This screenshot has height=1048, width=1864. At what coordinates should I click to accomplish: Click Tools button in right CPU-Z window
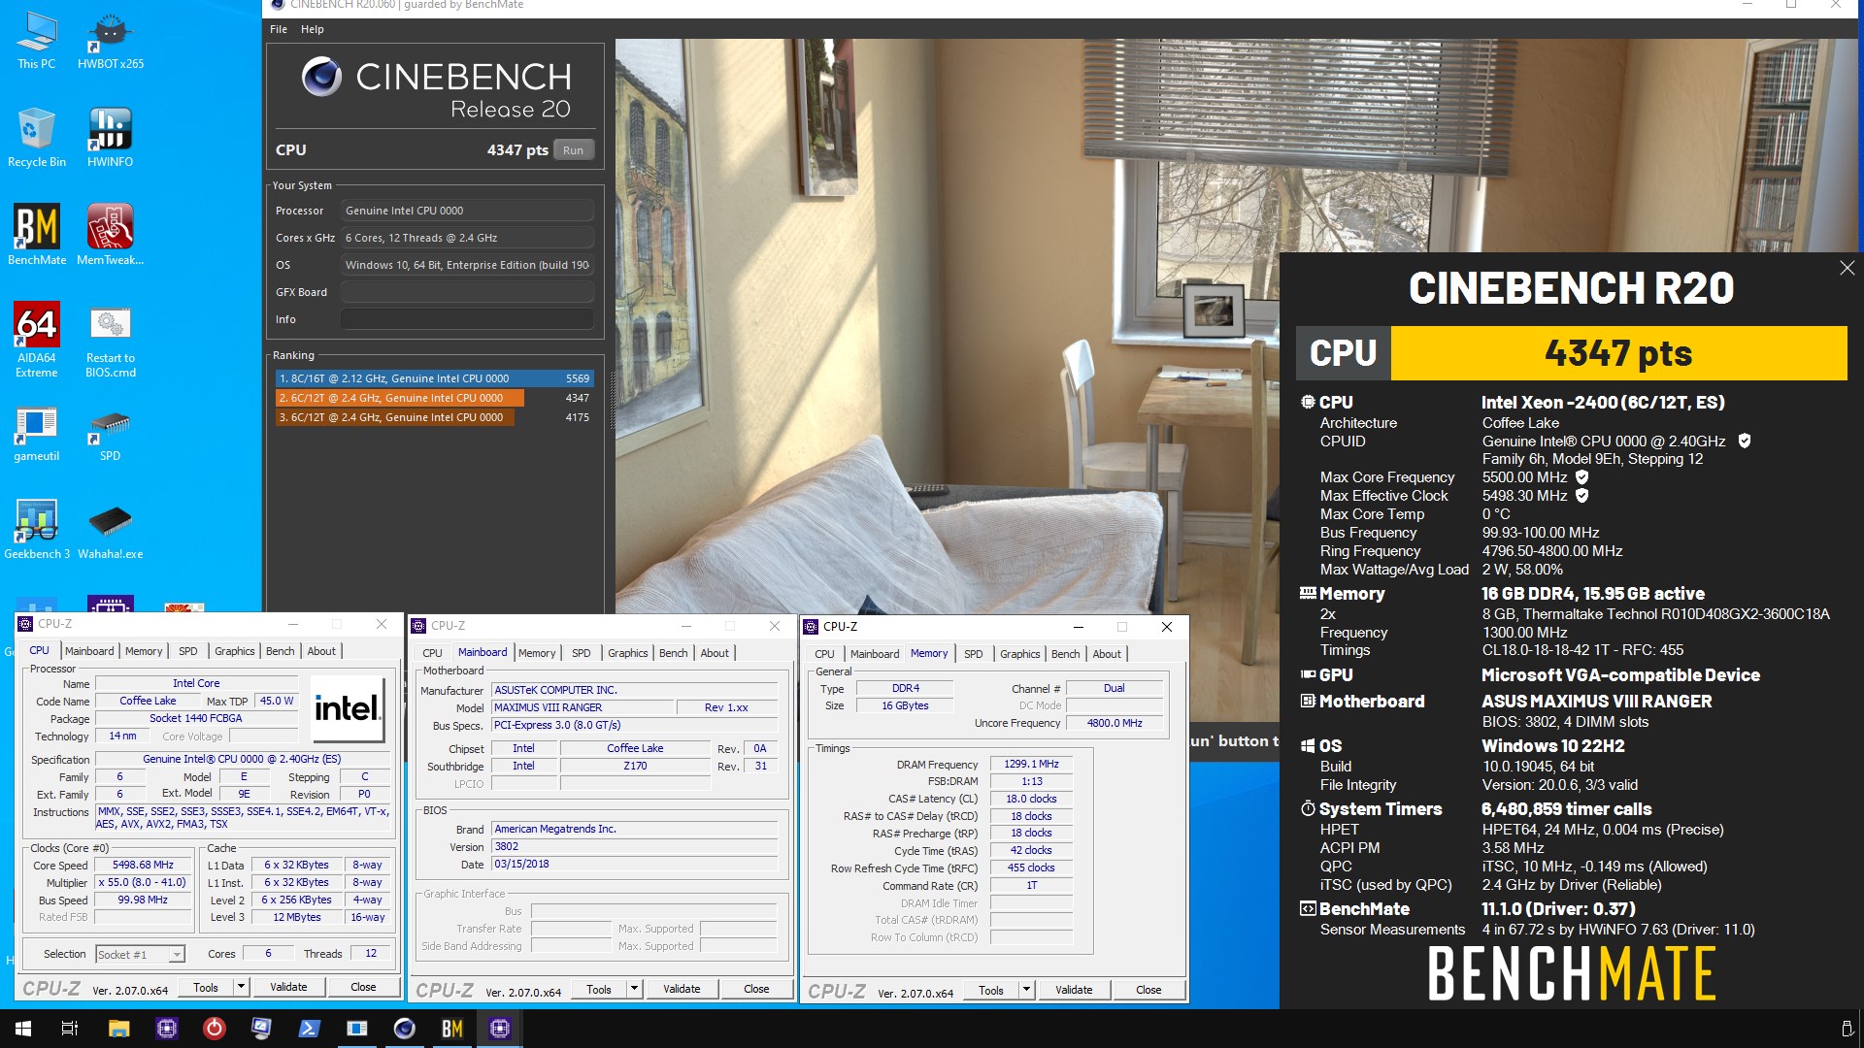(991, 990)
